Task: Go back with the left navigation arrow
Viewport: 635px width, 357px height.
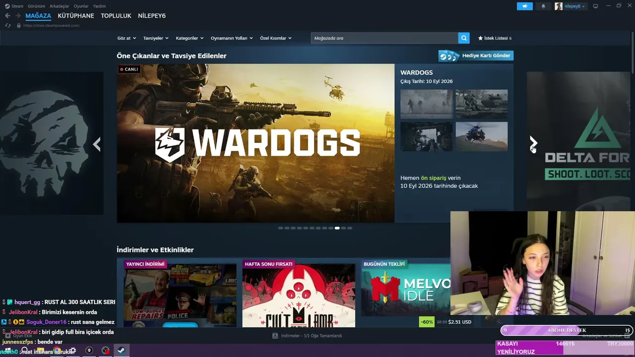Action: pyautogui.click(x=7, y=16)
